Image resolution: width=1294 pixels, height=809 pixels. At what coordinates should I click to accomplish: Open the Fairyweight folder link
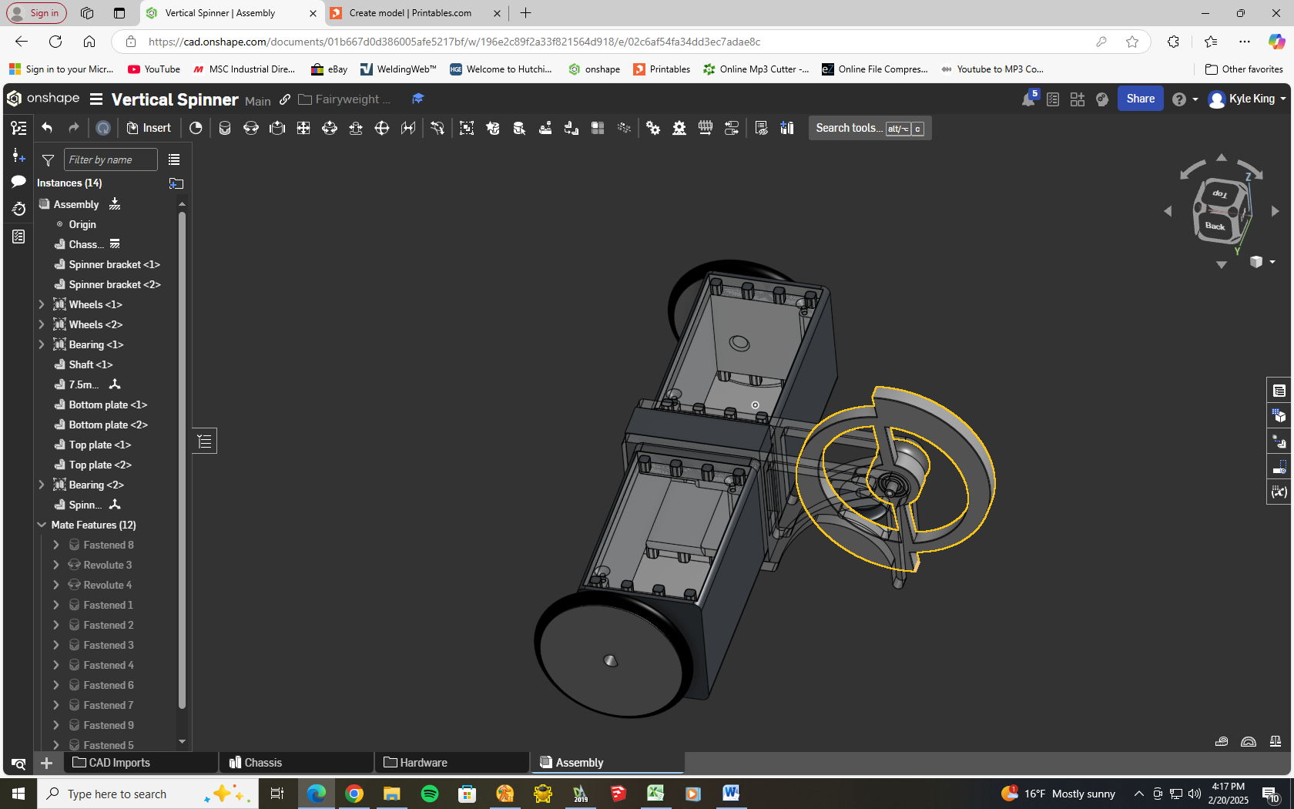(x=345, y=99)
